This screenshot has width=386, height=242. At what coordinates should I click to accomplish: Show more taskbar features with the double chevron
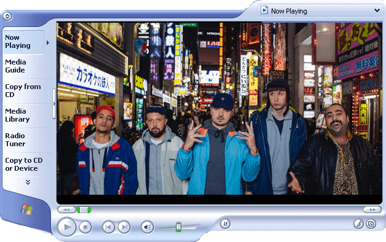pos(28,182)
